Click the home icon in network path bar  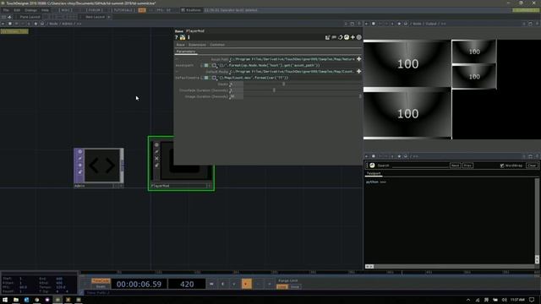coord(42,24)
